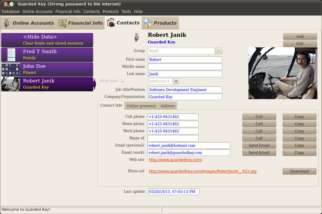Click the Add button
This screenshot has height=214, width=322.
(300, 36)
